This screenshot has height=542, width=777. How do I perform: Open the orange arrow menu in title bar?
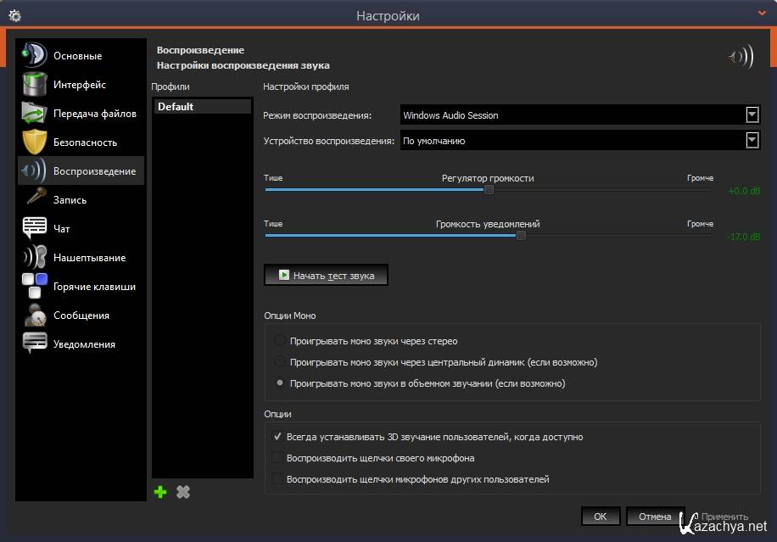(761, 14)
